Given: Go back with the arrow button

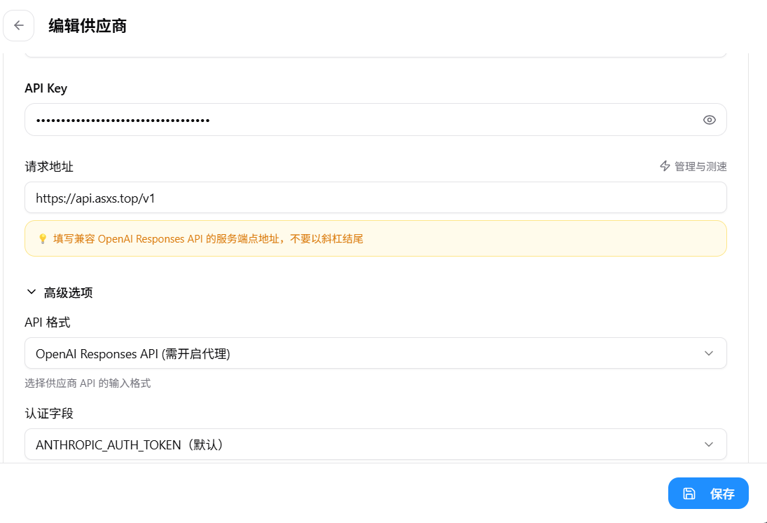Looking at the screenshot, I should 19,25.
